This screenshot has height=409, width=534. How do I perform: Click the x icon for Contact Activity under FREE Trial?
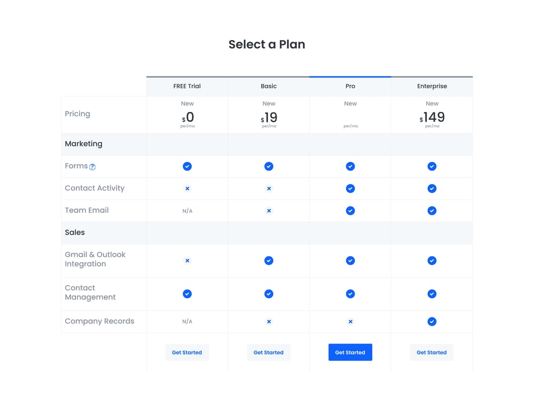187,188
